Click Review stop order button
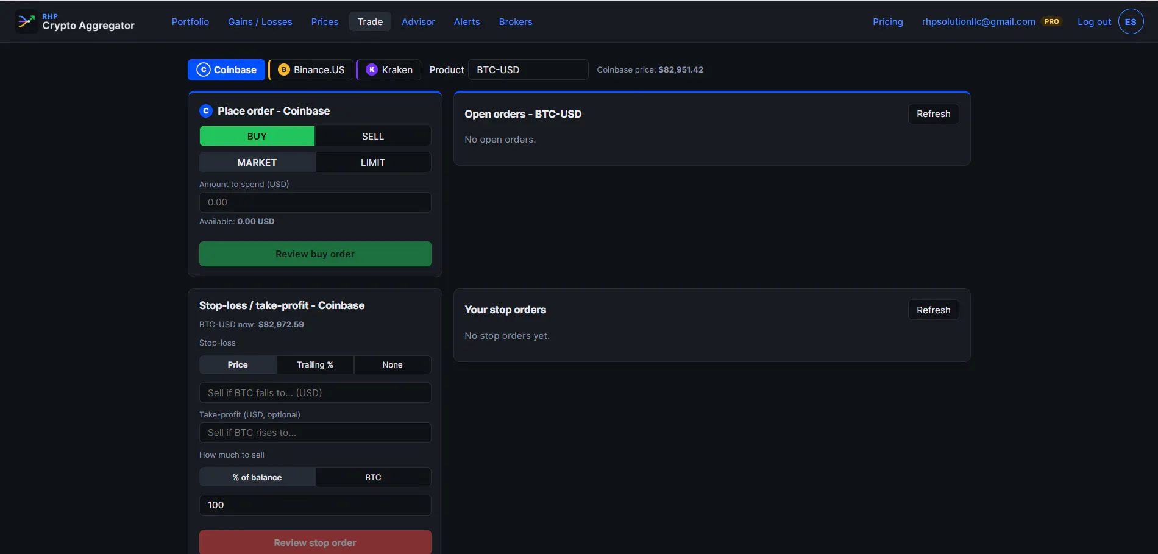The height and width of the screenshot is (554, 1158). click(315, 542)
